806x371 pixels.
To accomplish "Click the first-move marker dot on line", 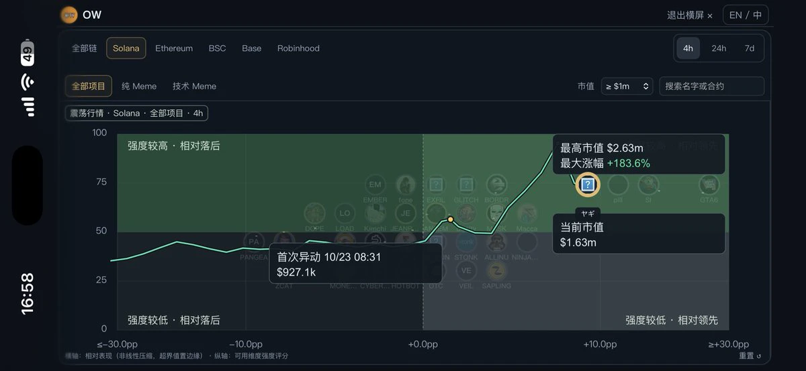I will coord(451,219).
